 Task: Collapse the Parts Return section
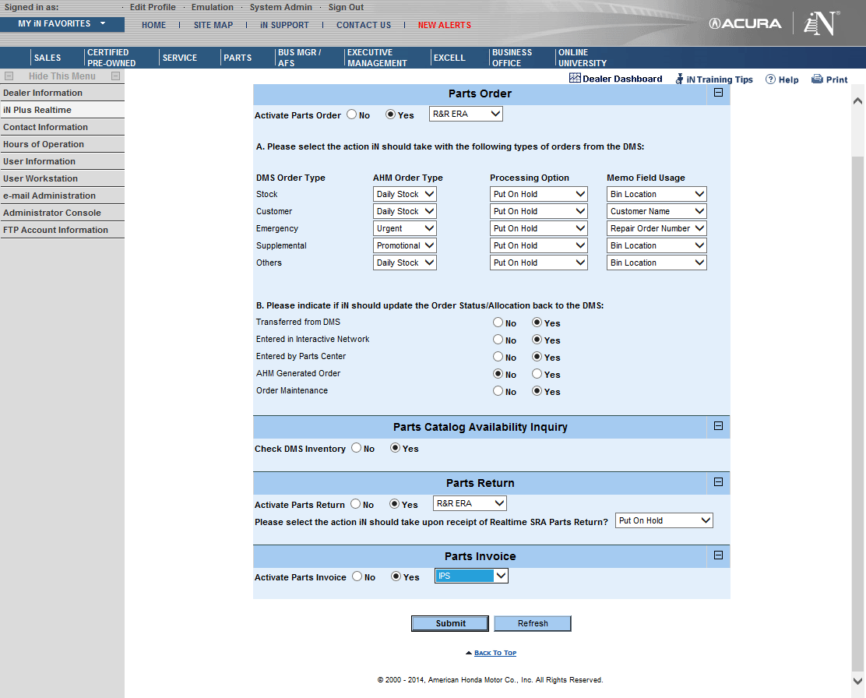point(718,482)
